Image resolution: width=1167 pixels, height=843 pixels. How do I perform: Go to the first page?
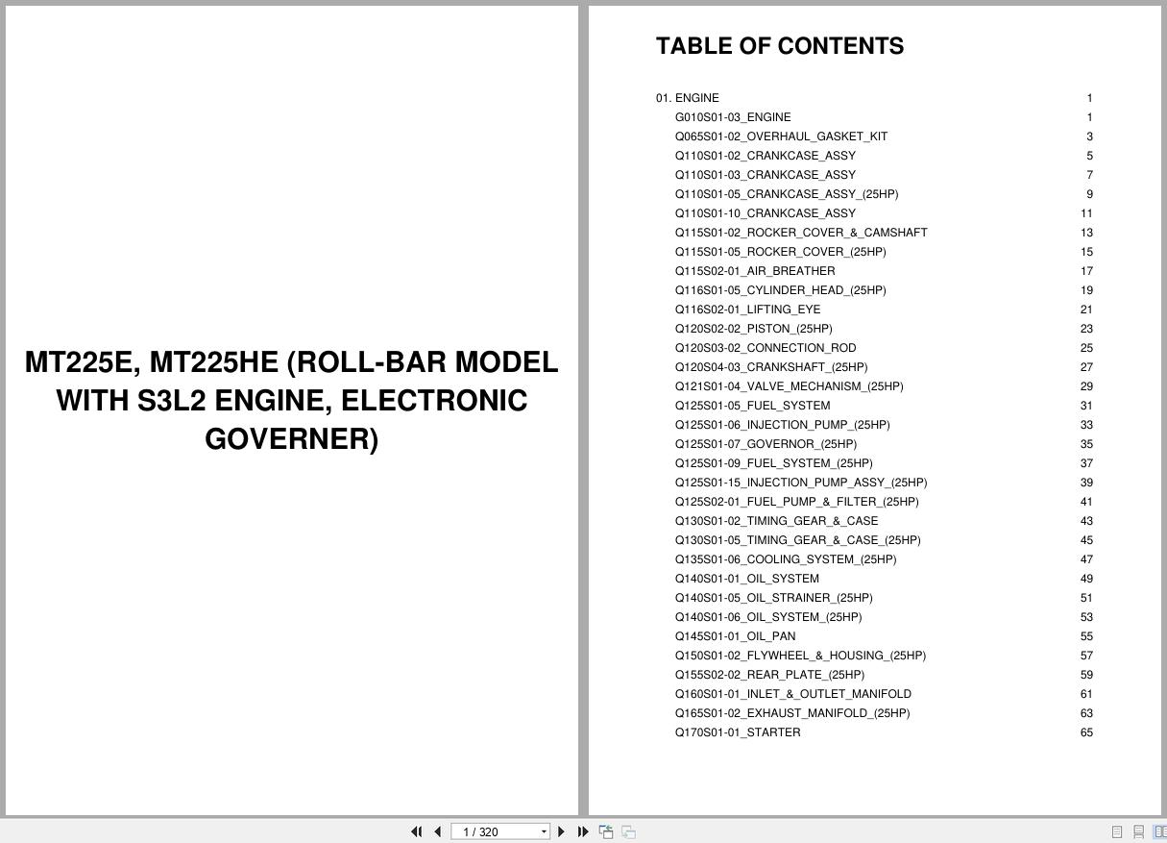click(416, 831)
